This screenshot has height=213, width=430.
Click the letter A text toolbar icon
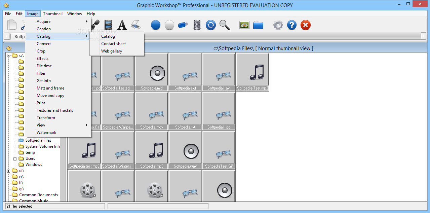click(x=122, y=25)
